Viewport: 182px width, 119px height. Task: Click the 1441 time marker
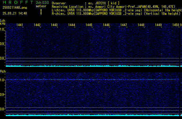tap(20, 25)
